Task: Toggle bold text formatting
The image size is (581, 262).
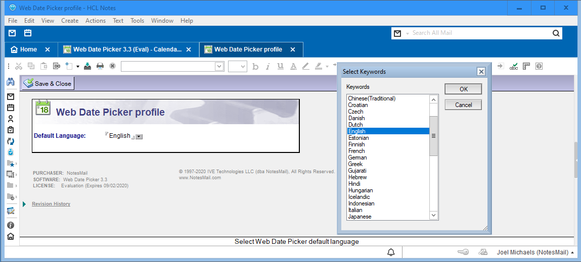Action: point(255,66)
